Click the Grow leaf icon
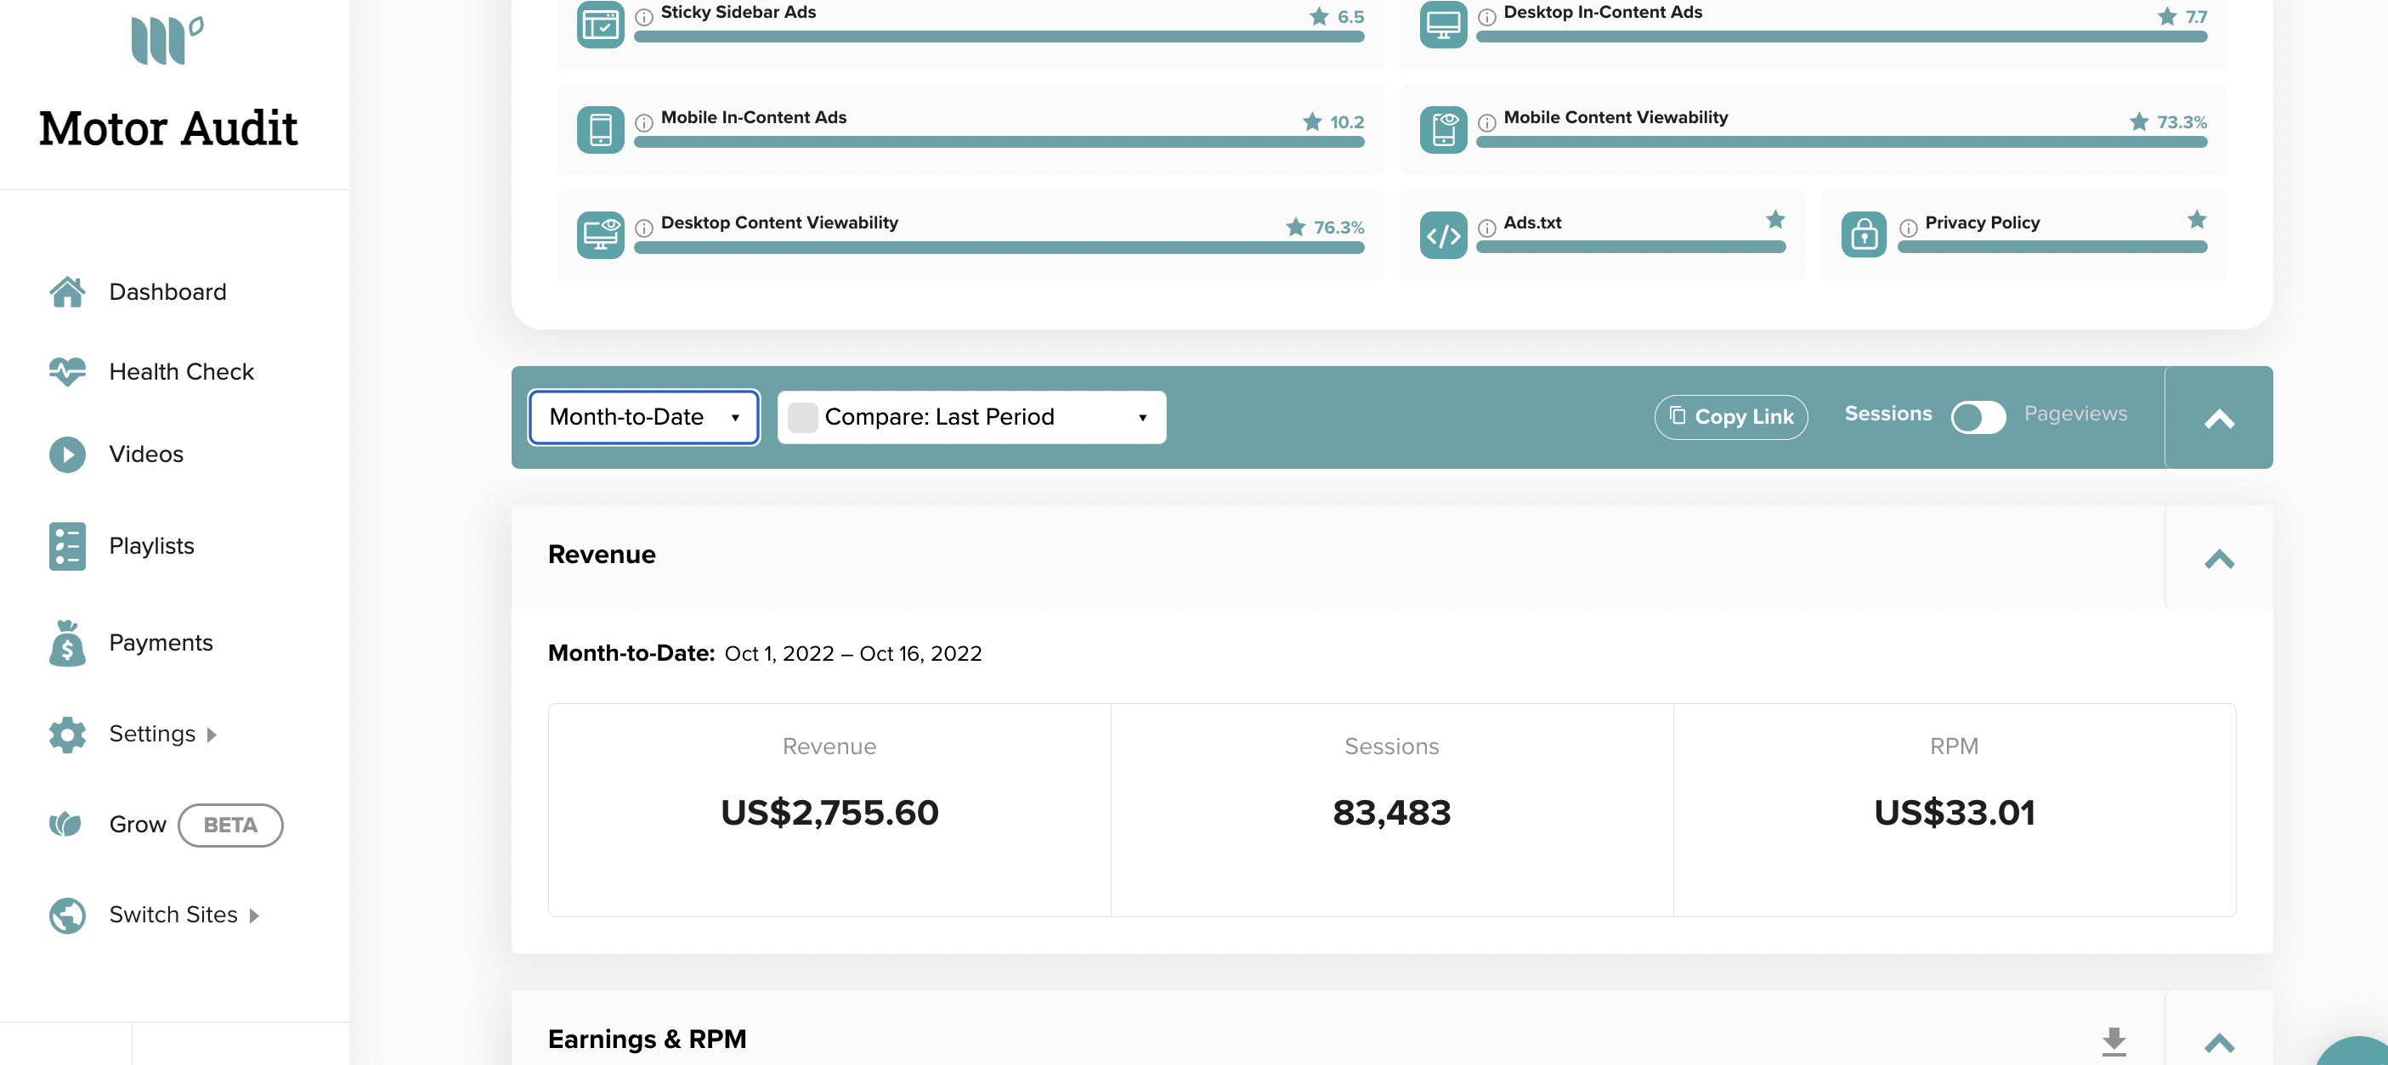 click(65, 823)
